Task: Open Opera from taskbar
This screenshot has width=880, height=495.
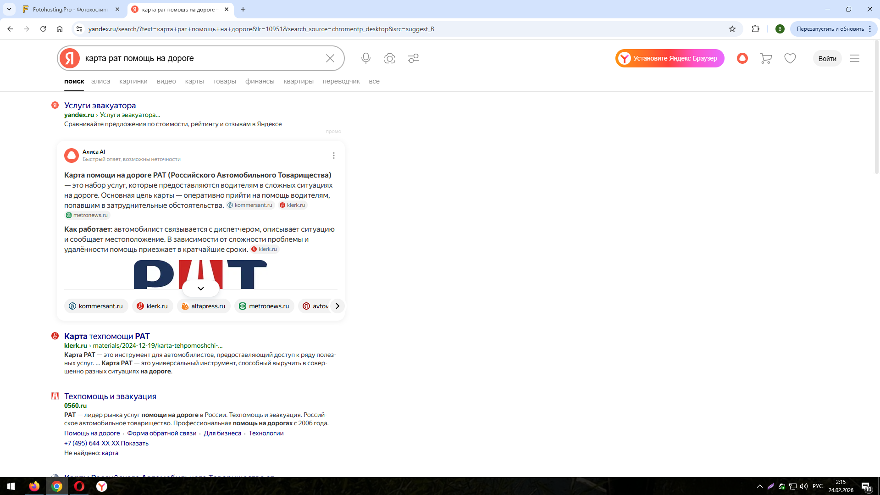Action: tap(79, 486)
